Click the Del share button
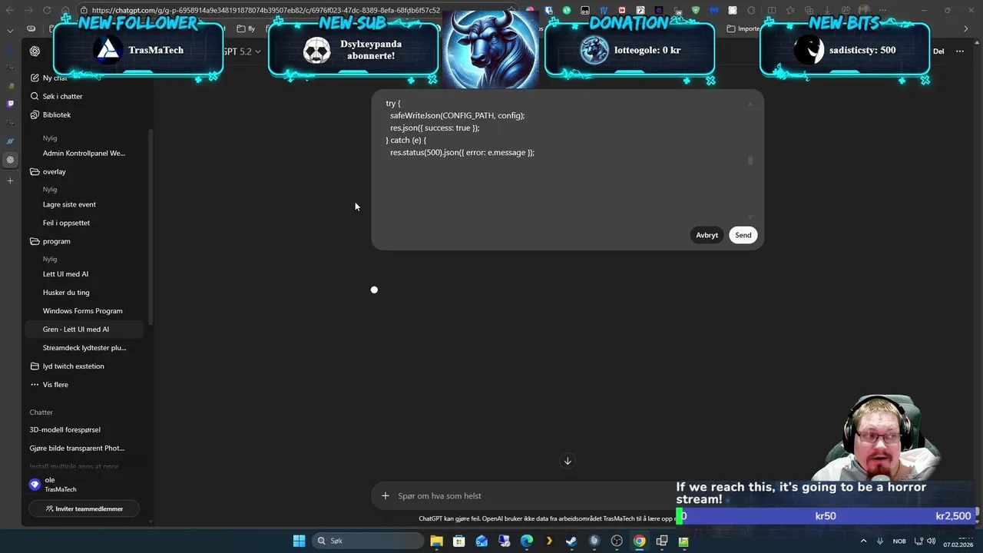This screenshot has height=553, width=983. 938,51
